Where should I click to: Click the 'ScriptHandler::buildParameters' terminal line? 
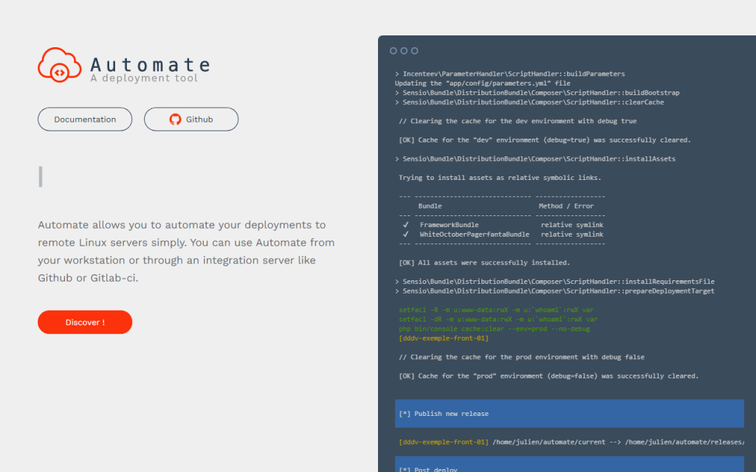510,74
